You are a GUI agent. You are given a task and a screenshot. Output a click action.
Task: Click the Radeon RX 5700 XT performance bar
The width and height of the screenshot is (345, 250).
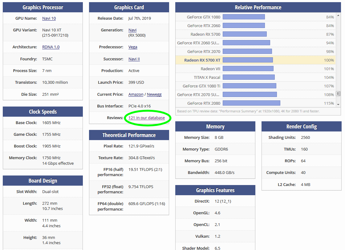click(x=248, y=60)
